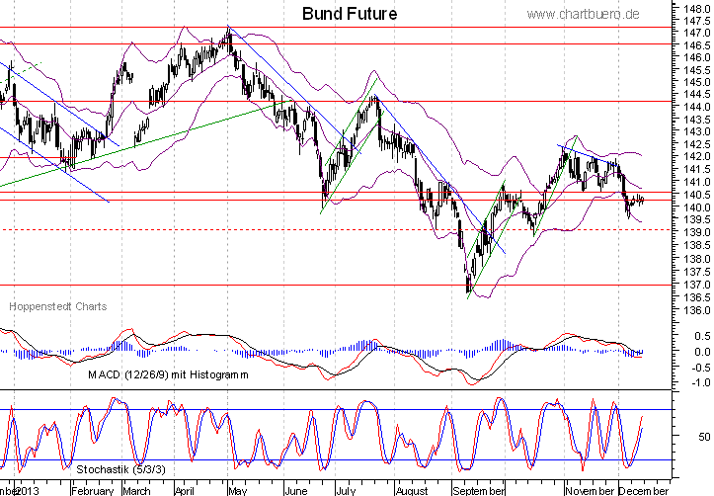Click the "2013" year label on time axis
This screenshot has height=496, width=714.
pyautogui.click(x=27, y=491)
